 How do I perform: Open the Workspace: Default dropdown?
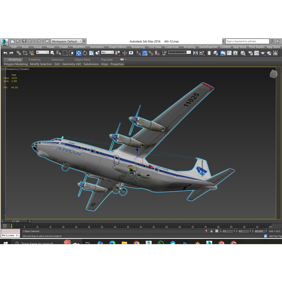click(66, 41)
